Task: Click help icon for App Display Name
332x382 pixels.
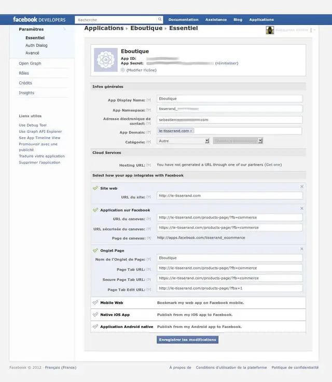Action: point(148,100)
